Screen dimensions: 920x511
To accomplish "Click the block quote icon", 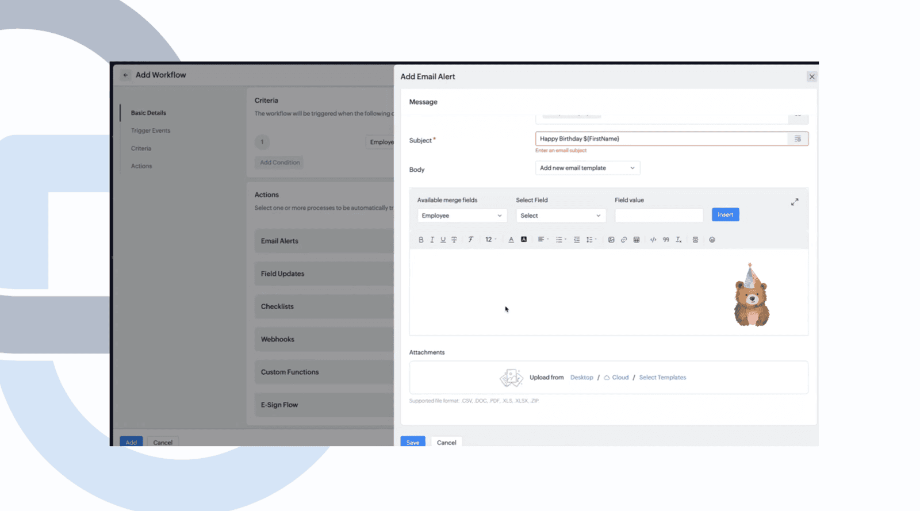I will click(x=666, y=240).
